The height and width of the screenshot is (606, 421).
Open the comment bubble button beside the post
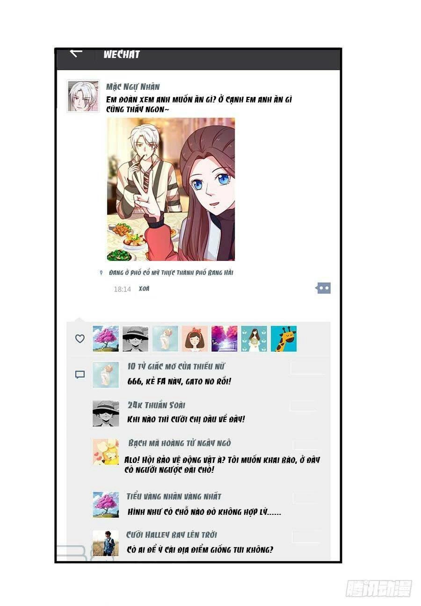point(323,288)
